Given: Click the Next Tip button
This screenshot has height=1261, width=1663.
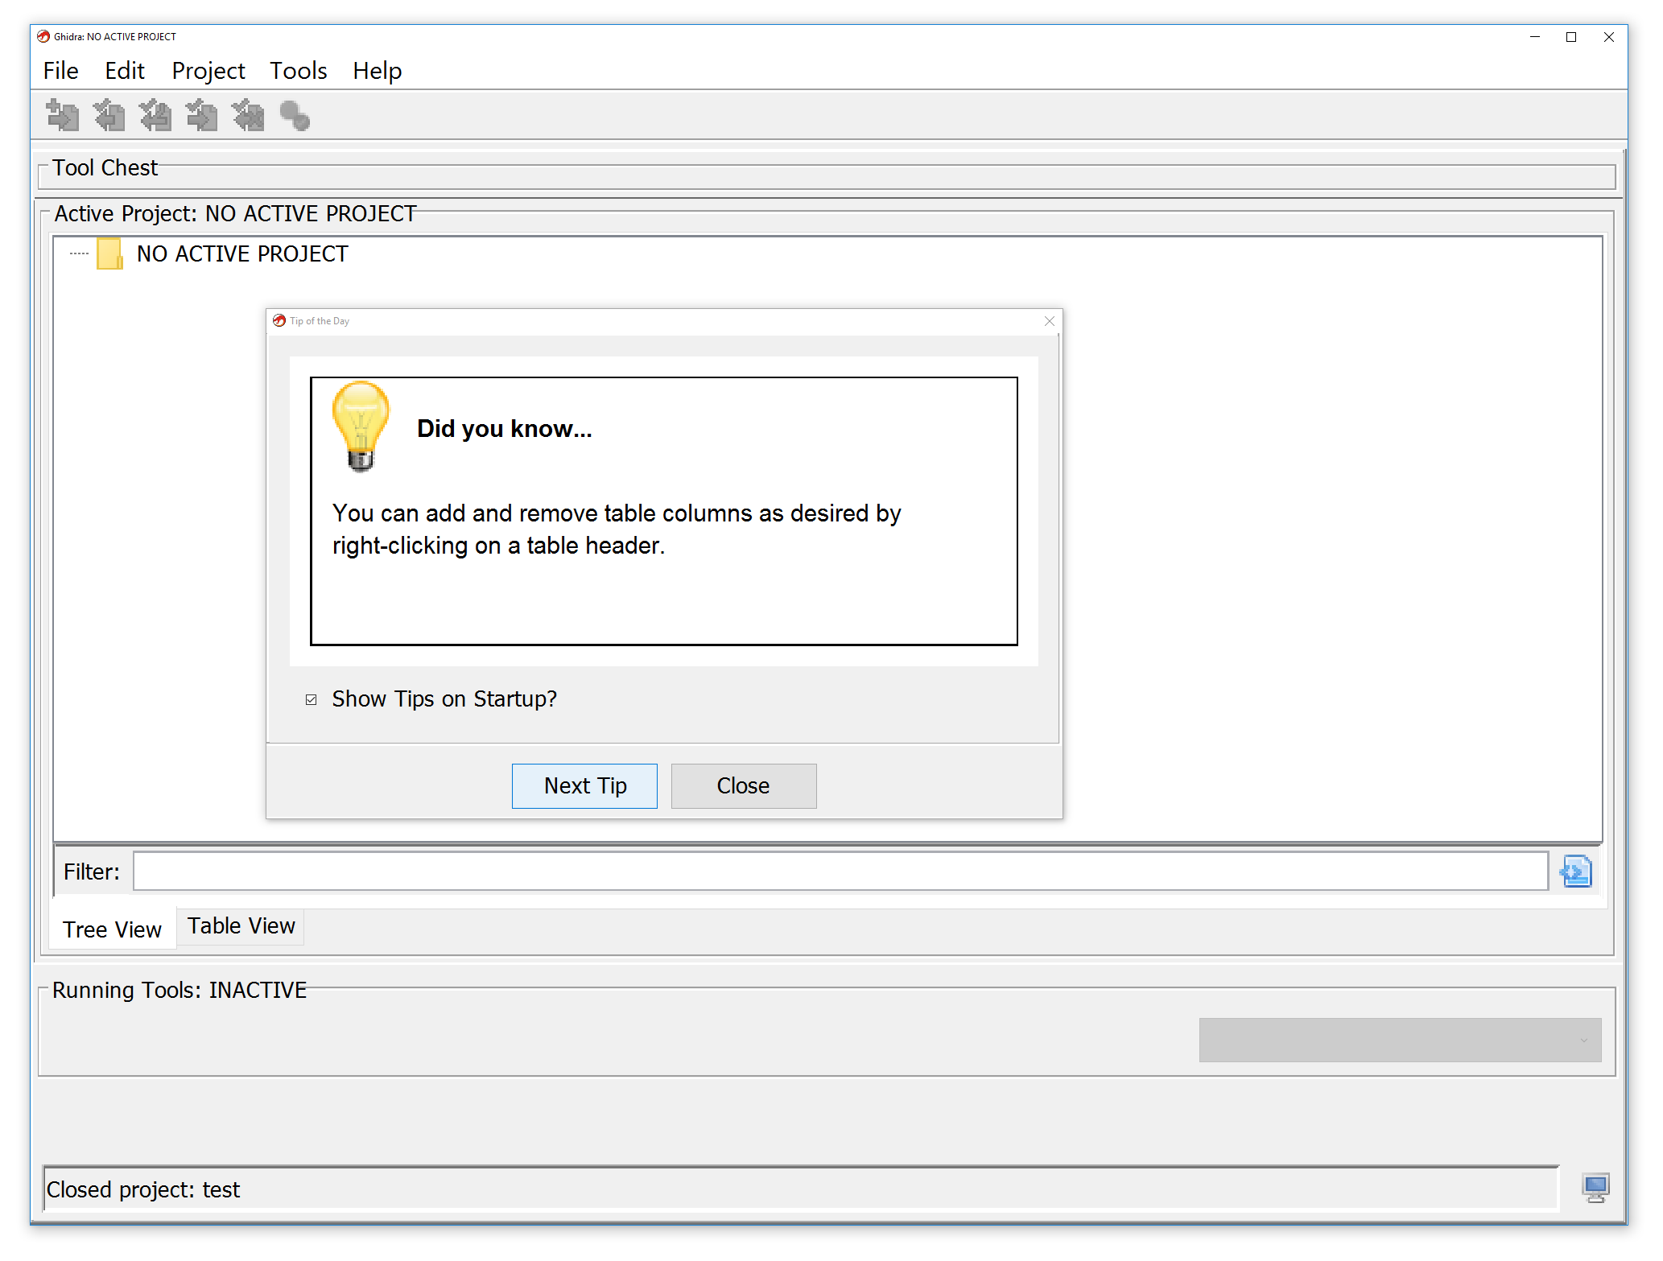Looking at the screenshot, I should click(x=584, y=784).
